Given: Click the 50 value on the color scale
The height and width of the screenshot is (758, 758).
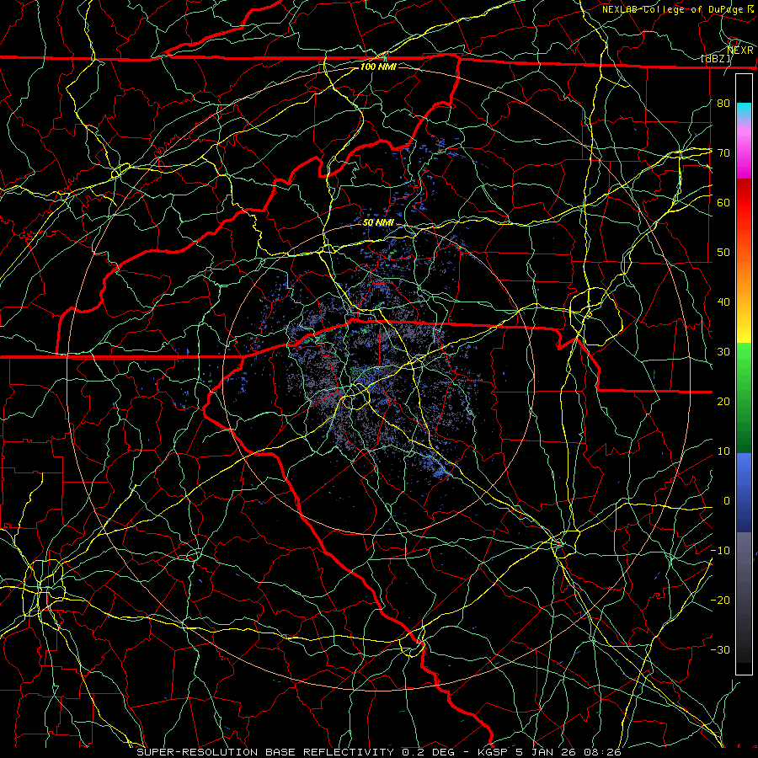Looking at the screenshot, I should tap(723, 253).
